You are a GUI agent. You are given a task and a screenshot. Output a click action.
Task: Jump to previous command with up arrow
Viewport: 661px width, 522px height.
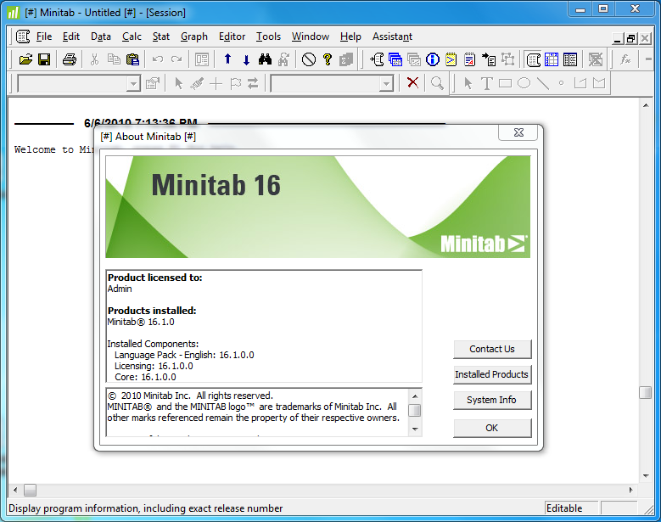(227, 59)
